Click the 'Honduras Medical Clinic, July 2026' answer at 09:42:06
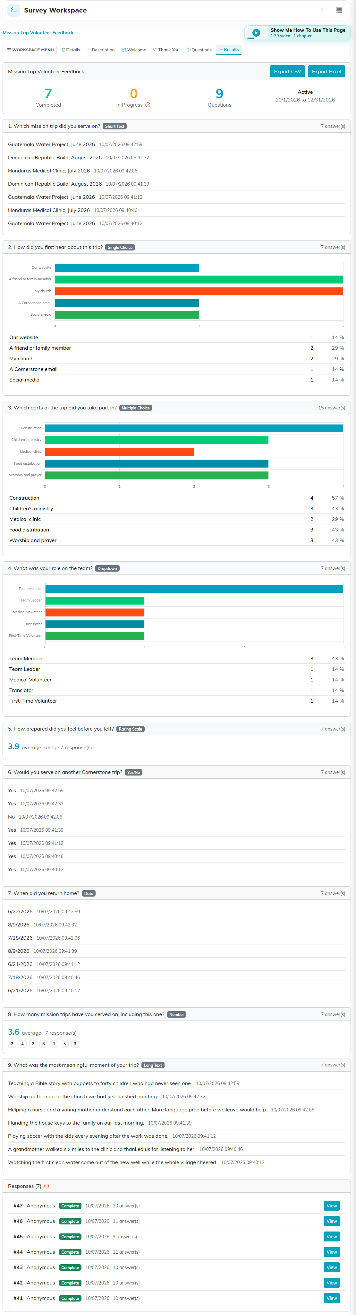The image size is (356, 1315). pyautogui.click(x=49, y=171)
